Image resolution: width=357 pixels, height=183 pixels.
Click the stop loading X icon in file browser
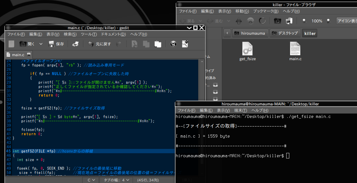(x=251, y=21)
